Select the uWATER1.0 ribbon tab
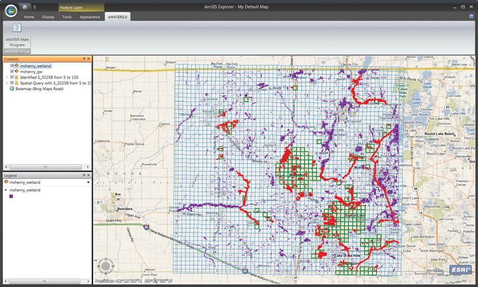The width and height of the screenshot is (478, 287). point(117,17)
